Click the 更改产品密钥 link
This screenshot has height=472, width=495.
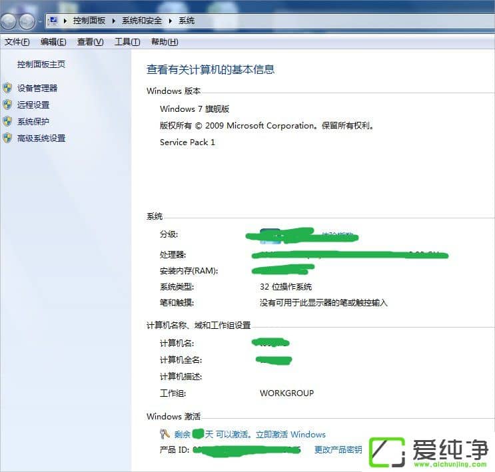click(x=338, y=450)
